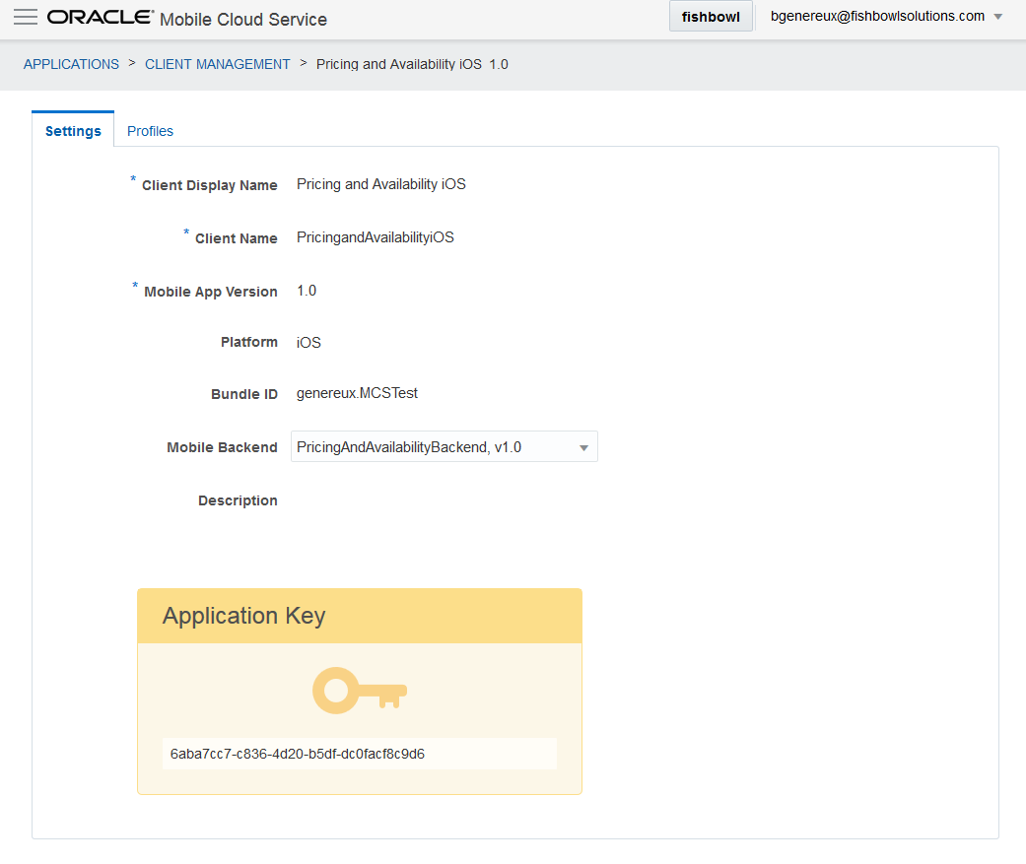The height and width of the screenshot is (864, 1026).
Task: Click the fishbowl environment button
Action: [x=711, y=17]
